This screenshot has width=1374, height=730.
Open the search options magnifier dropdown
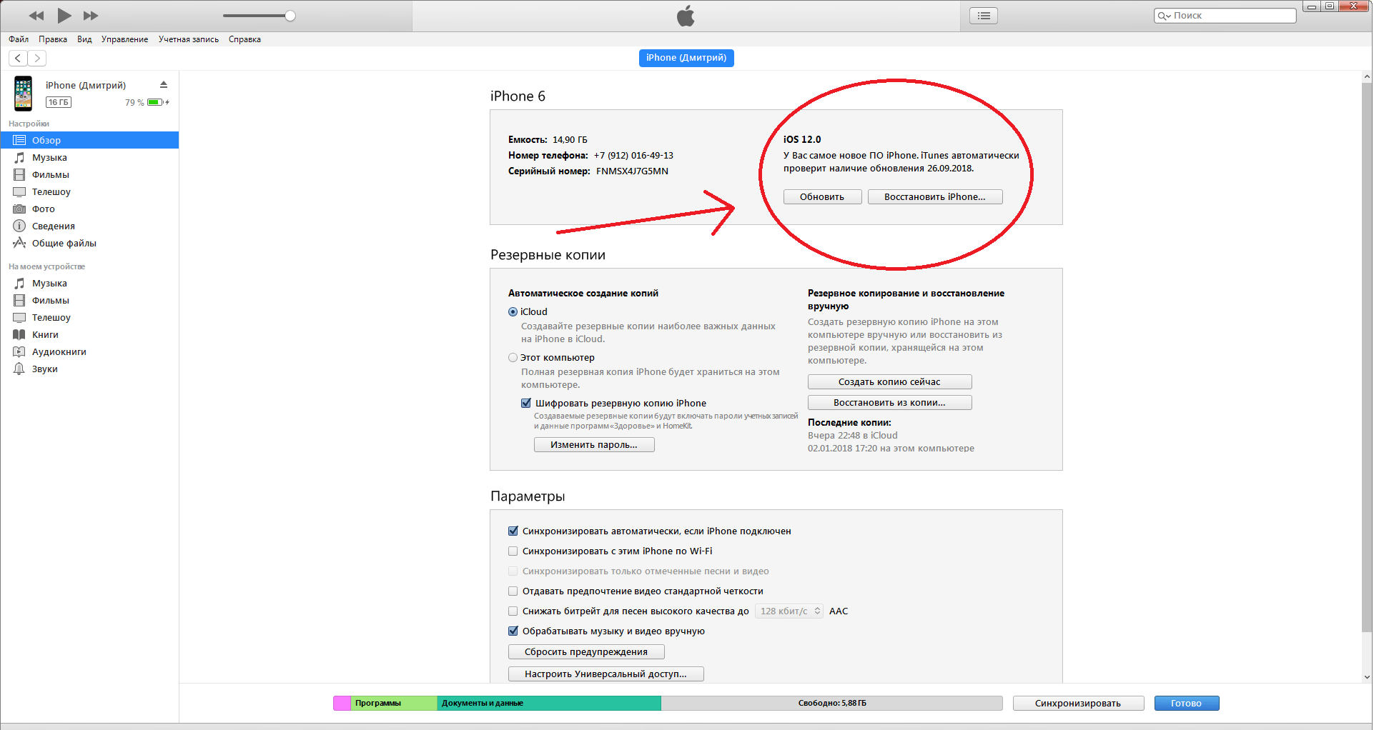point(1164,16)
